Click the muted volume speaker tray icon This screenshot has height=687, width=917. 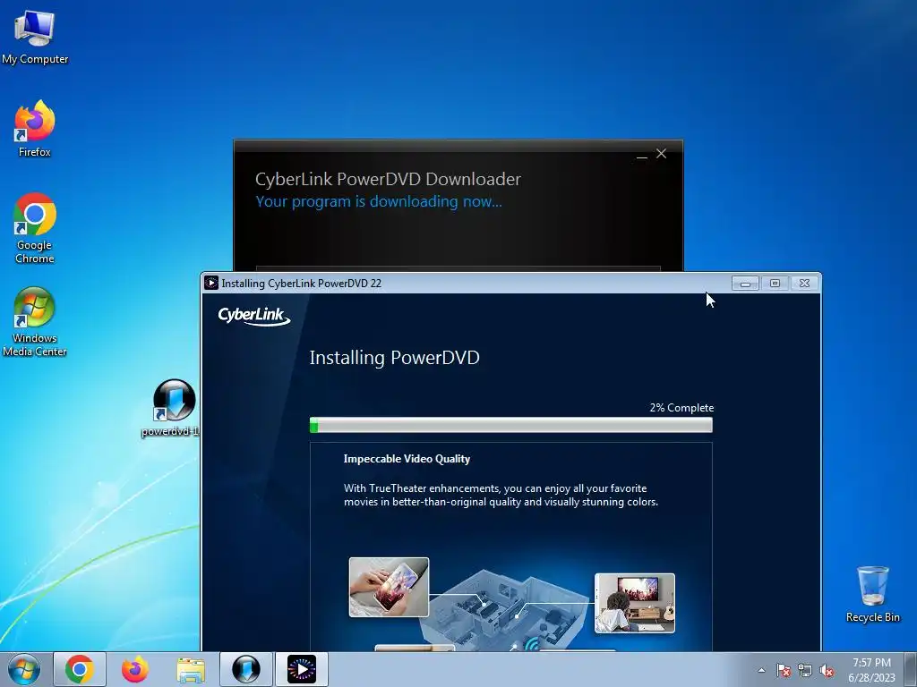click(x=827, y=670)
